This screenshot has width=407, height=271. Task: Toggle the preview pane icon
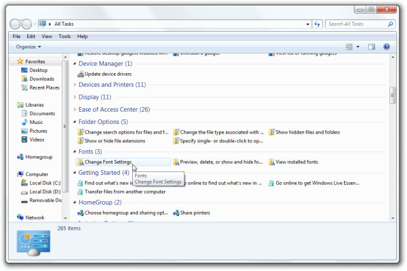coord(372,47)
